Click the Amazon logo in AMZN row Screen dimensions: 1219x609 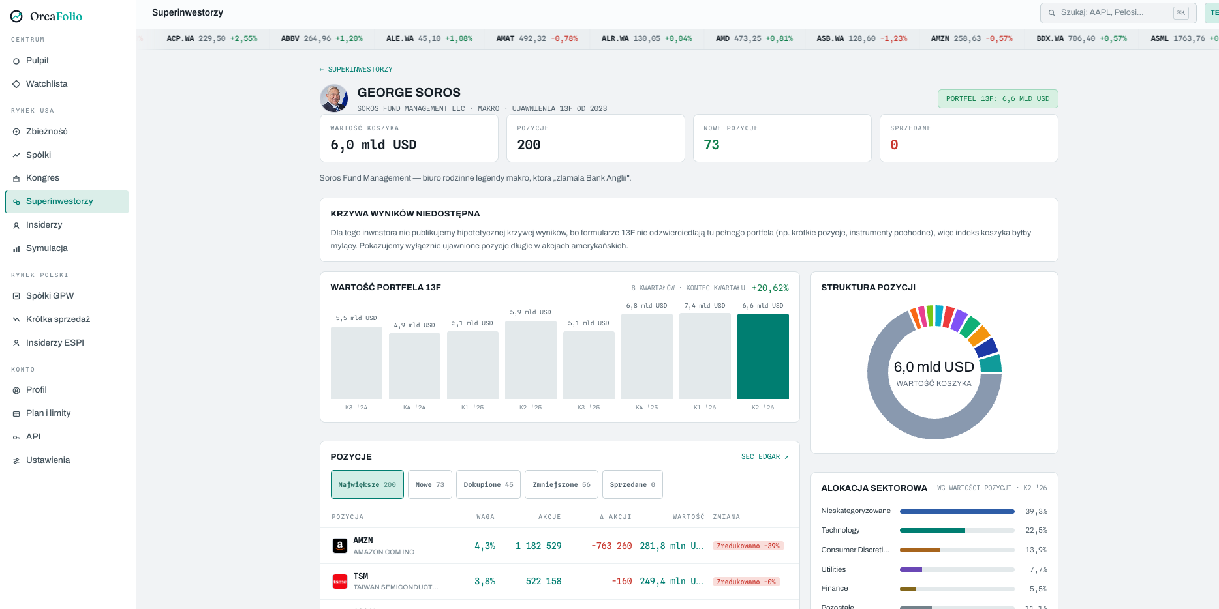coord(340,546)
